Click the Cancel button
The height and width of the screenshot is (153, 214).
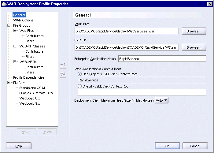(x=195, y=146)
